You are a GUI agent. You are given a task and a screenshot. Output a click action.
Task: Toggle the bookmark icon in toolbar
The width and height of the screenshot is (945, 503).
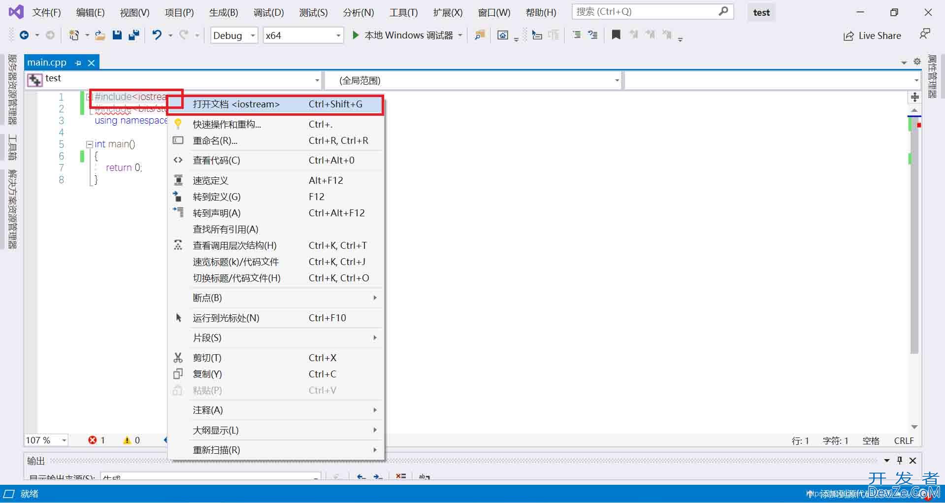click(x=616, y=35)
